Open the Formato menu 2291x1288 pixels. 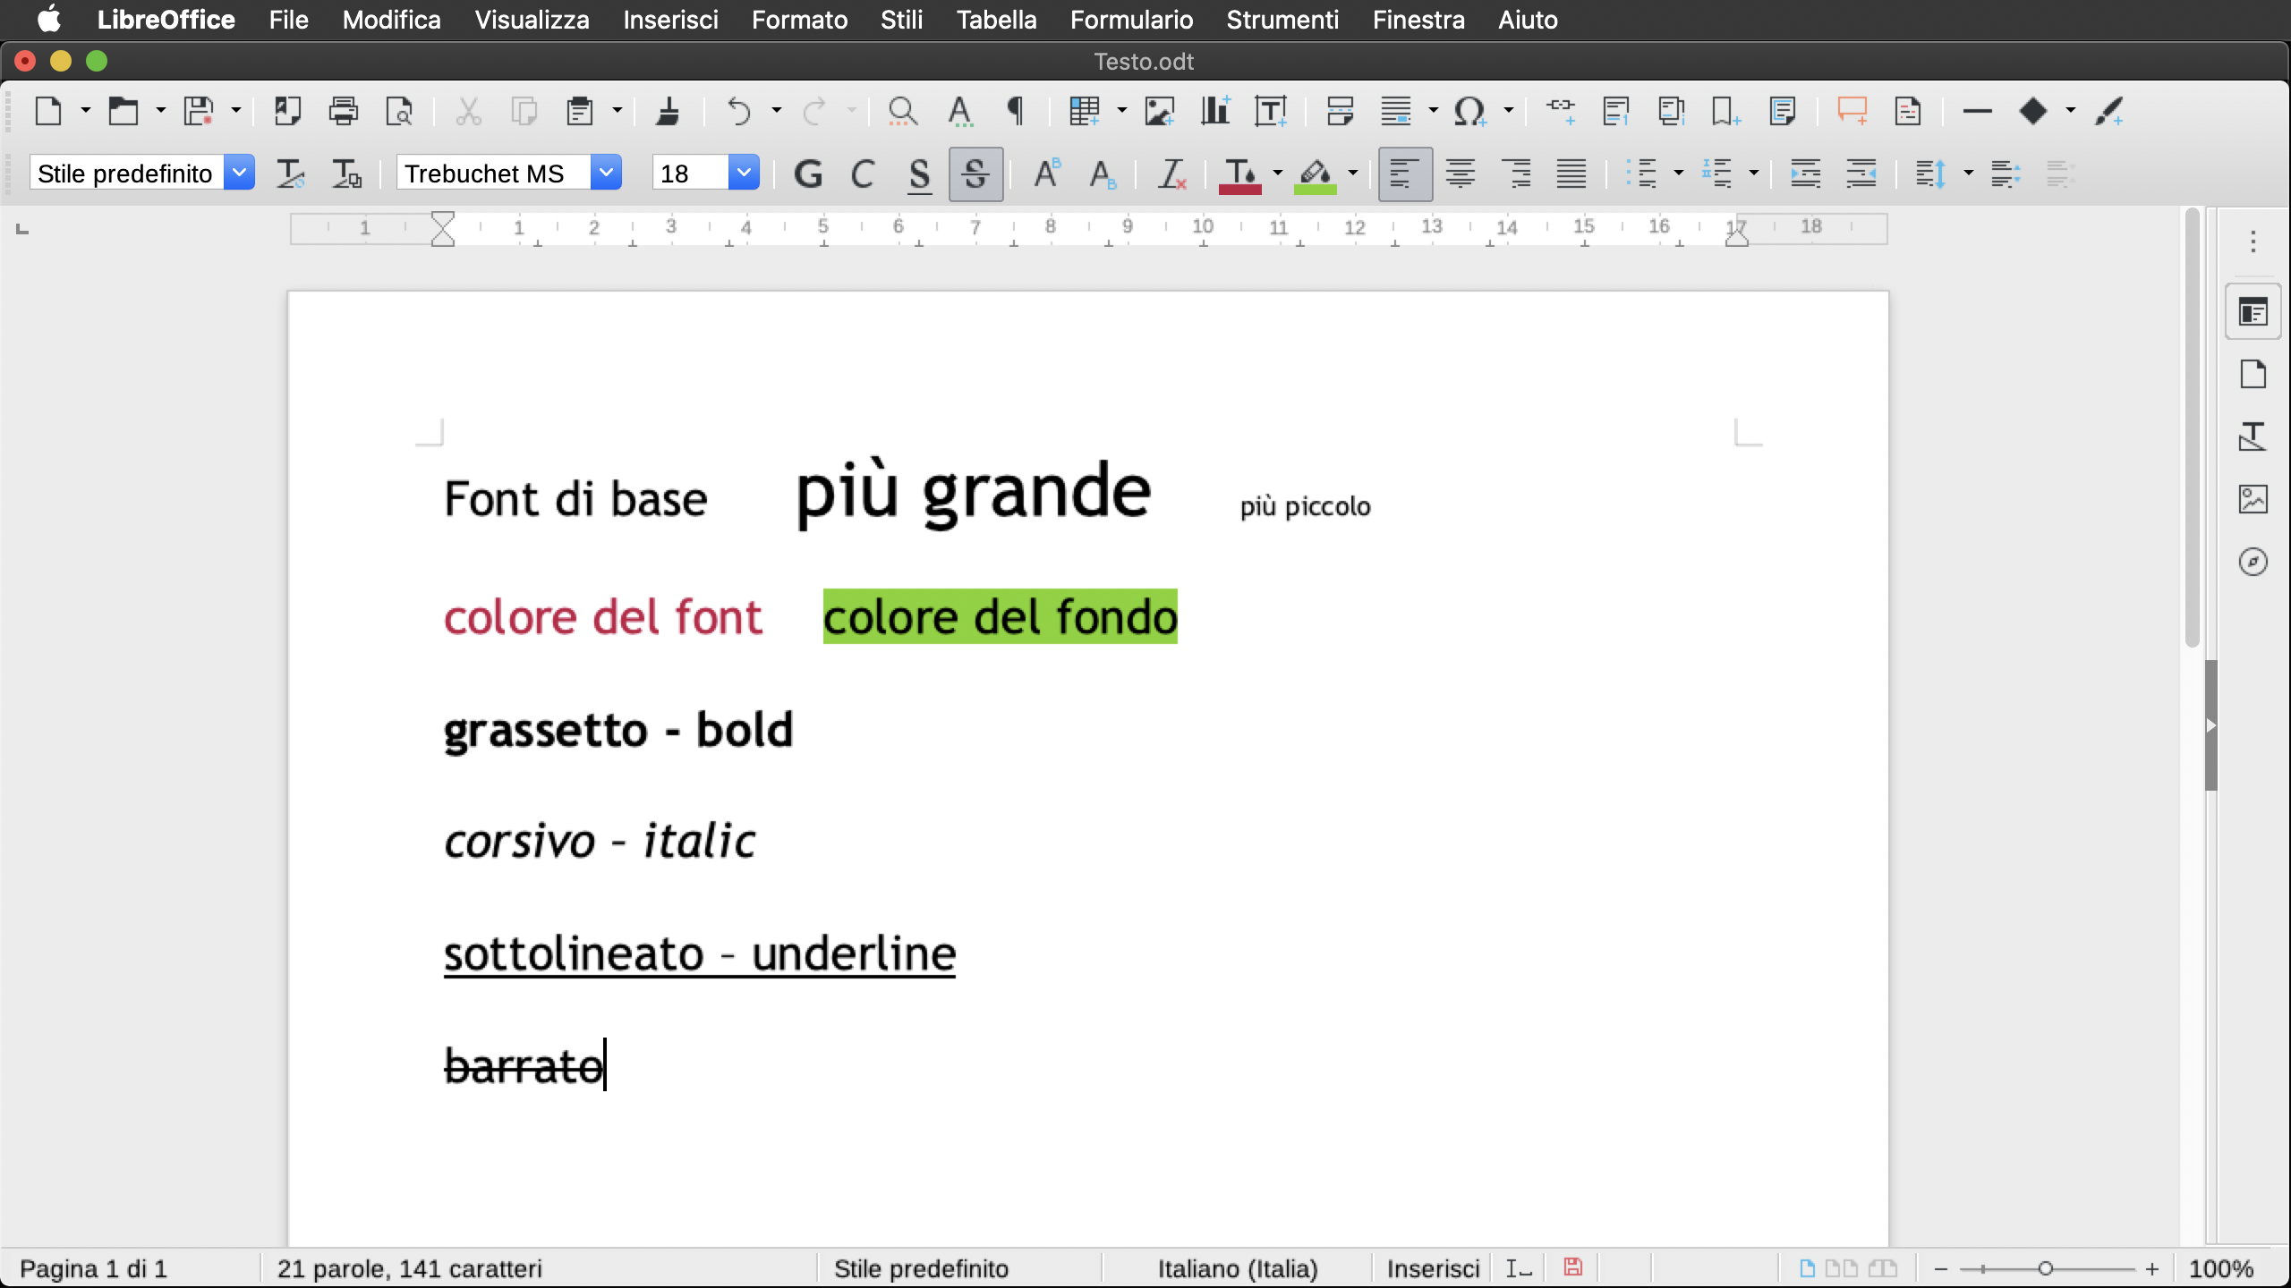(x=799, y=20)
